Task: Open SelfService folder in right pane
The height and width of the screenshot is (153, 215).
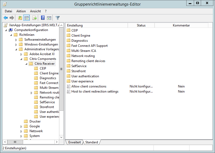Action: pyautogui.click(x=79, y=66)
